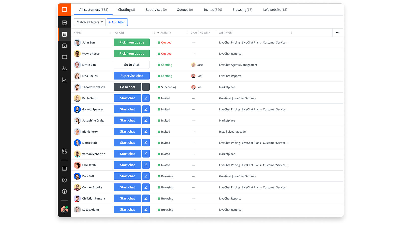Switch to the Supervised tab

click(x=156, y=10)
